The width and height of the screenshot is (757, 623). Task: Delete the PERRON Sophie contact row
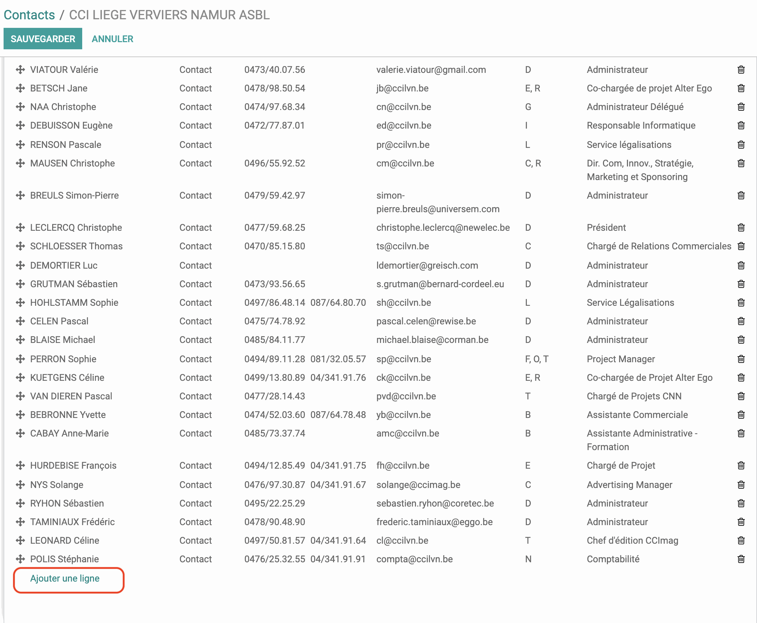741,359
